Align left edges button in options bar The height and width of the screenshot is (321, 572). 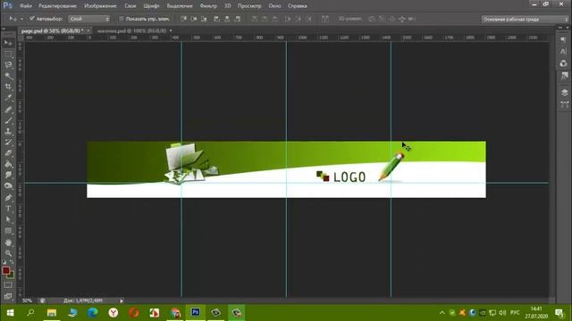(x=216, y=19)
